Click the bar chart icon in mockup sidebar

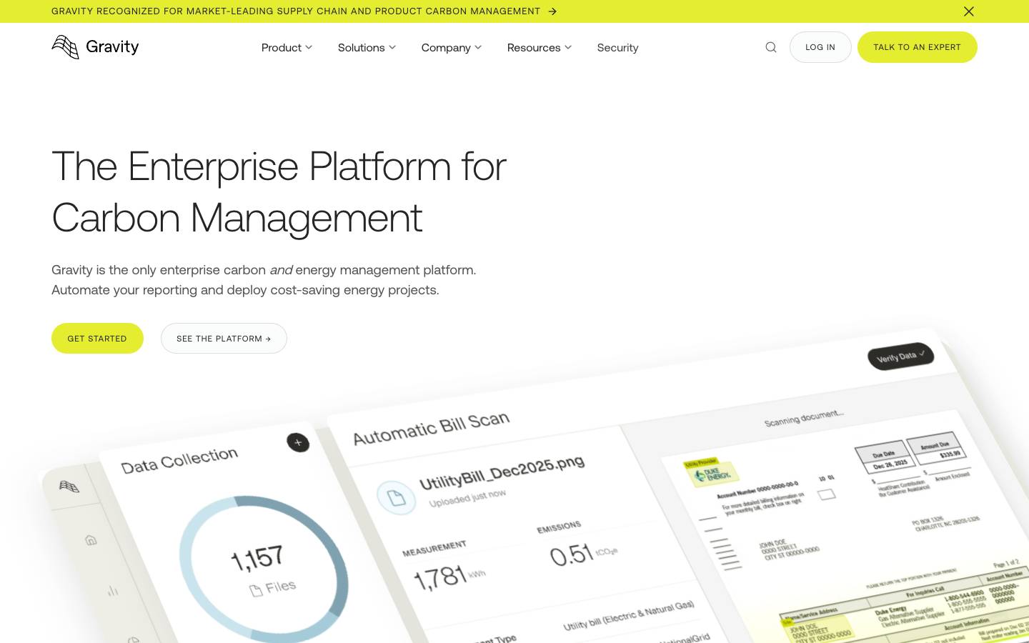[113, 591]
